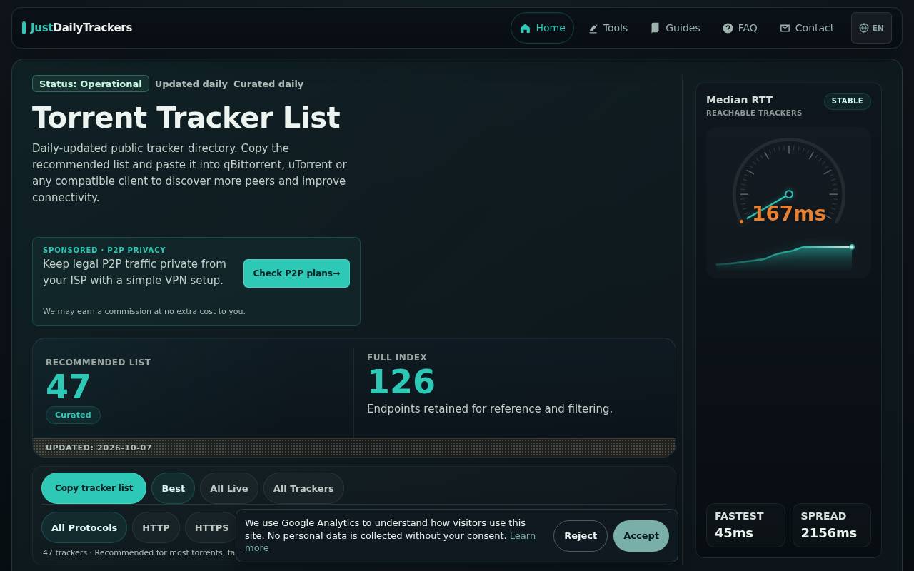The width and height of the screenshot is (914, 571).
Task: Click the FASTEST 45ms stat card
Action: click(x=745, y=525)
